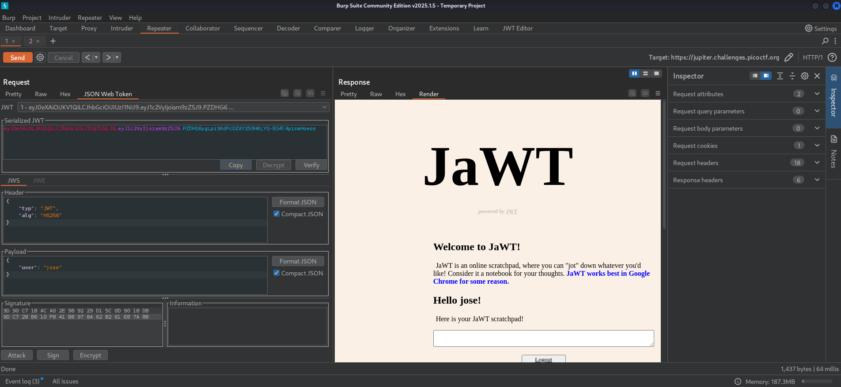The height and width of the screenshot is (387, 841).
Task: Click the JWT link under powered by
Action: (511, 211)
